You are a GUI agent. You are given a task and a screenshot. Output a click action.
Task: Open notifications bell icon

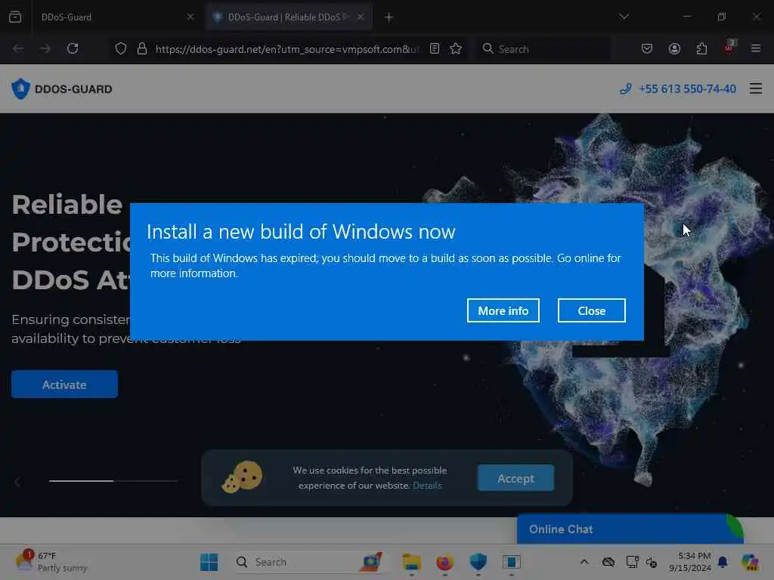pos(723,562)
